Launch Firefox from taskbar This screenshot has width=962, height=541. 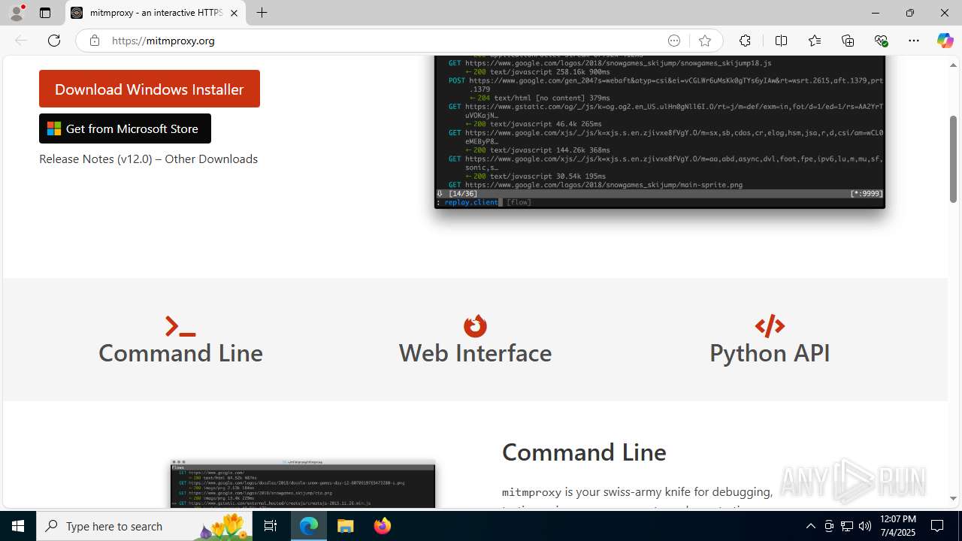point(383,526)
